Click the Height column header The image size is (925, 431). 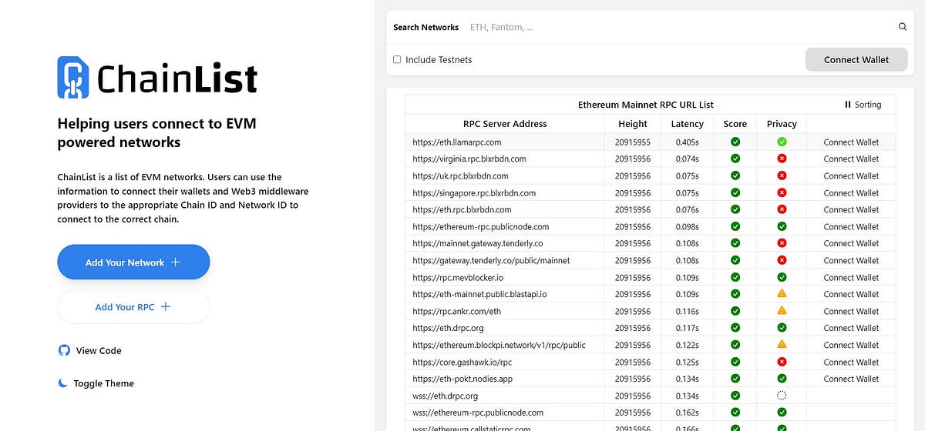(x=633, y=123)
